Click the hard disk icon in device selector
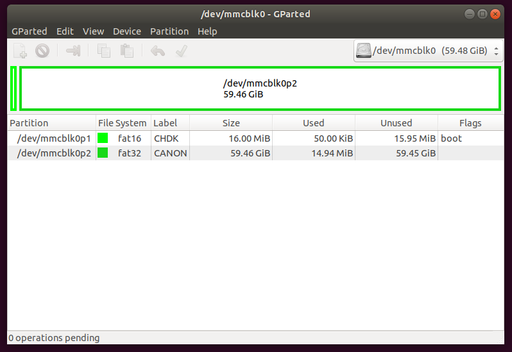The image size is (512, 352). coord(364,51)
